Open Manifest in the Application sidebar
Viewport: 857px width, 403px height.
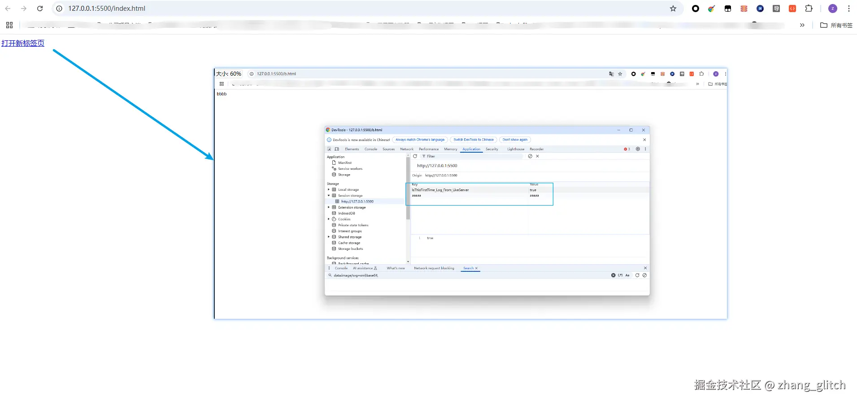[345, 163]
